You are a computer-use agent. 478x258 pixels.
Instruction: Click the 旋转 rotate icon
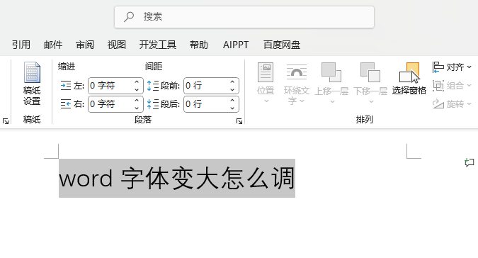click(438, 104)
